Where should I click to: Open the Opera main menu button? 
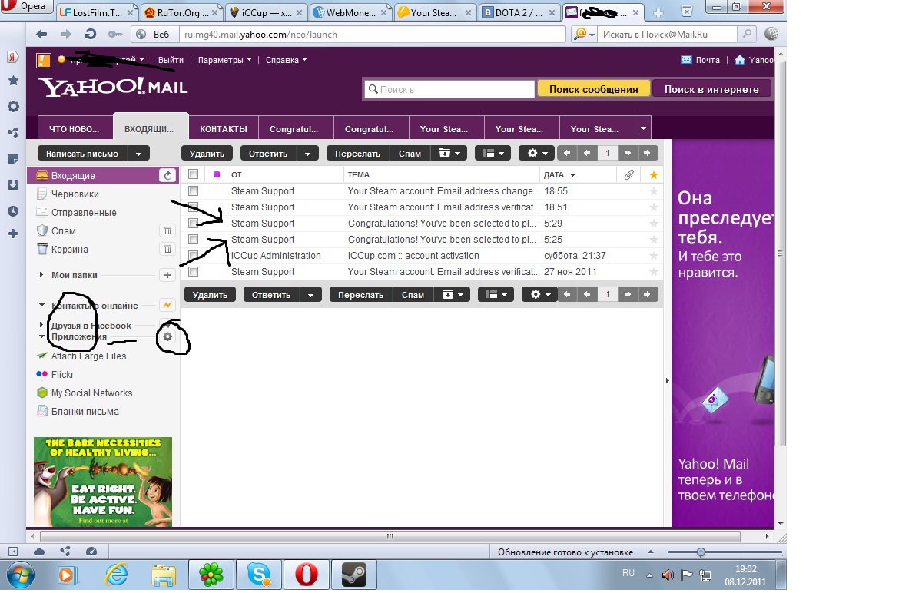[x=25, y=8]
